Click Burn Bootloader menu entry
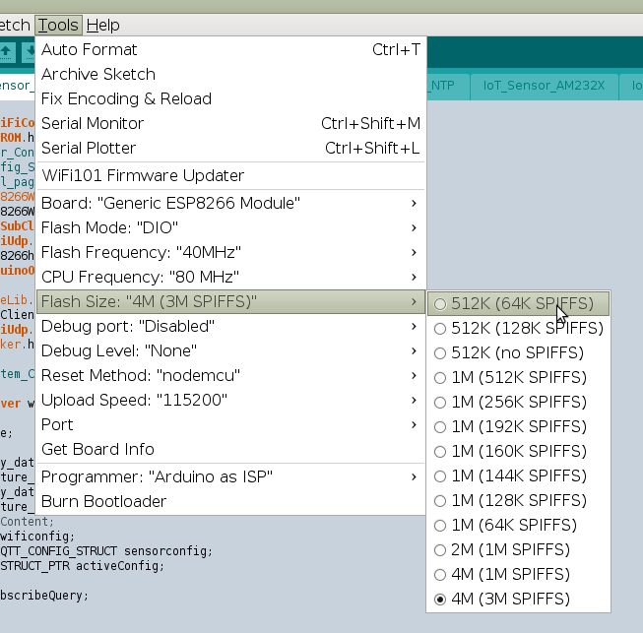This screenshot has height=633, width=643. point(103,501)
